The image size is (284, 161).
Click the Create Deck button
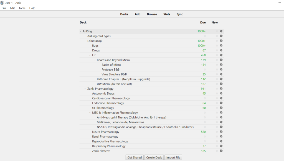154,157
